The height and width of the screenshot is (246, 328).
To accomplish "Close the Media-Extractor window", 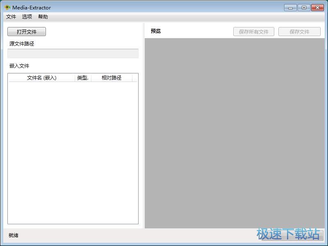I will (x=317, y=7).
